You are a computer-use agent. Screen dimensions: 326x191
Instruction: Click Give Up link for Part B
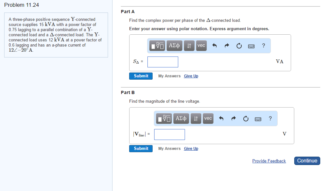[191, 149]
